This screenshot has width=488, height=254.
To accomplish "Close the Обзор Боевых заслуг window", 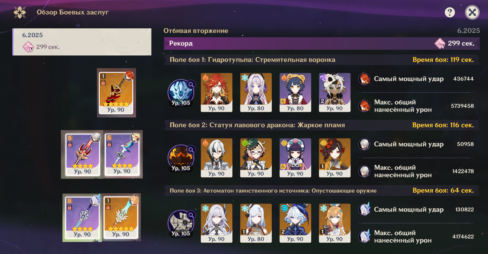I will [472, 12].
